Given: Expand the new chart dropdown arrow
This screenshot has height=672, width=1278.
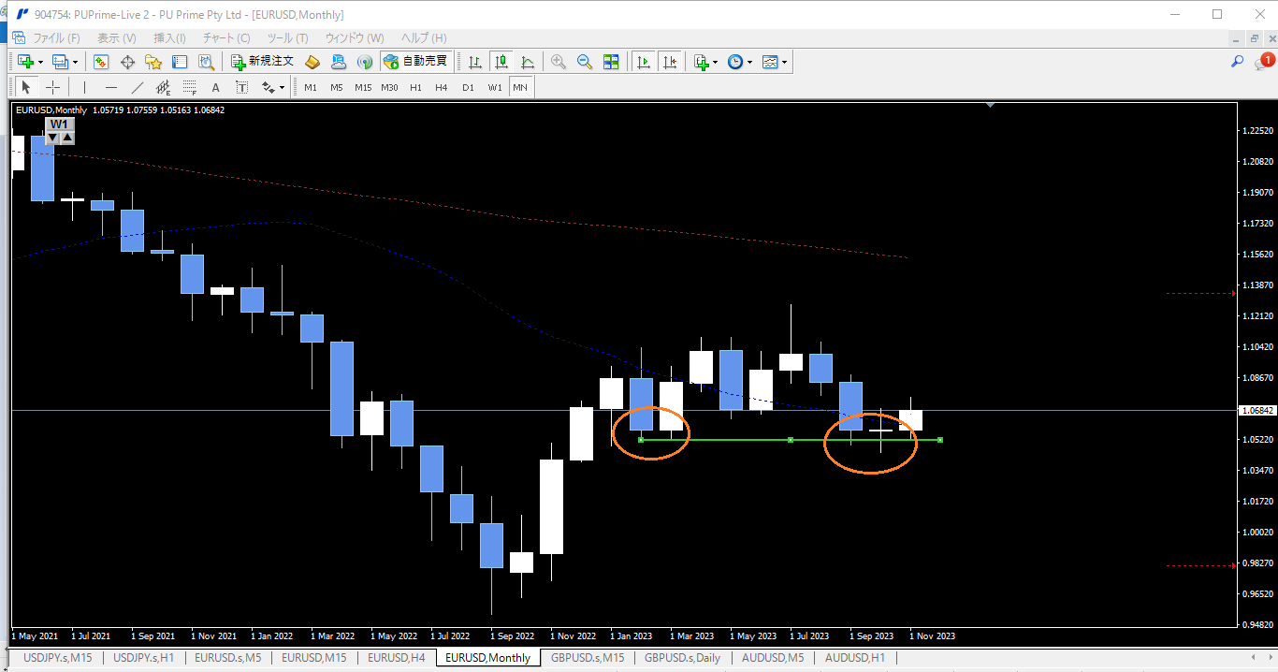Looking at the screenshot, I should [x=40, y=63].
